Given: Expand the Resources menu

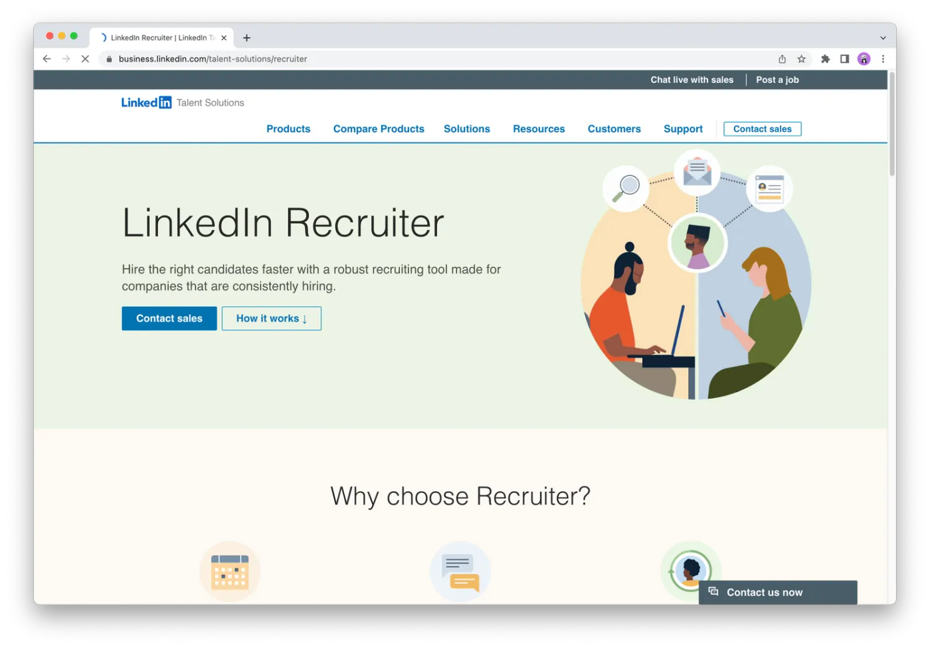Looking at the screenshot, I should (x=539, y=129).
